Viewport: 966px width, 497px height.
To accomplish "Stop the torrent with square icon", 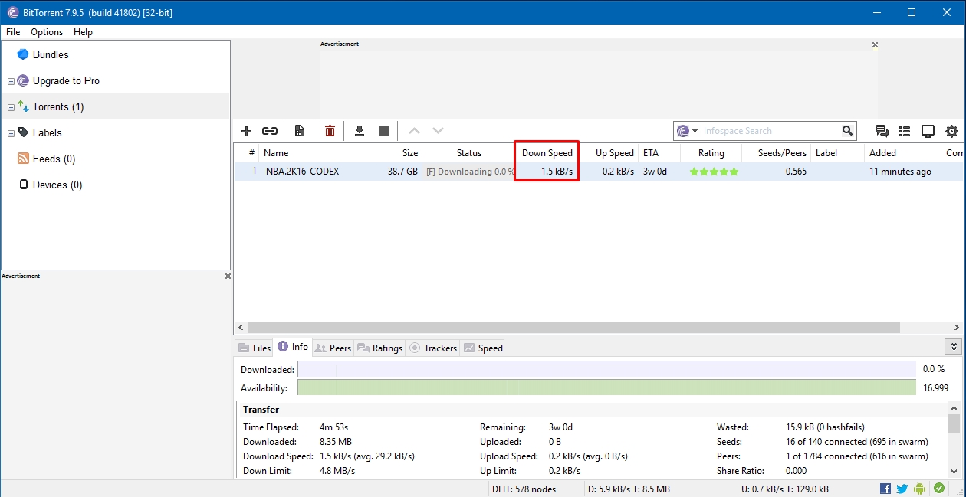I will click(x=384, y=131).
